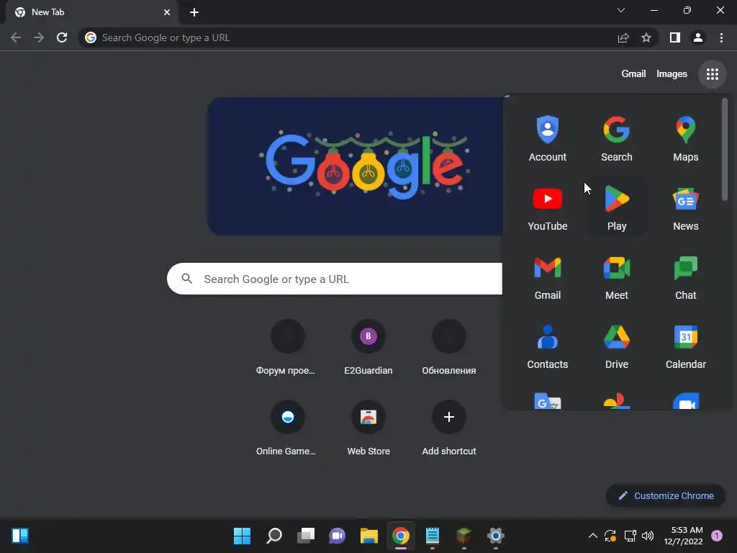This screenshot has height=553, width=737.
Task: Open Google Maps from apps panel
Action: [x=685, y=139]
